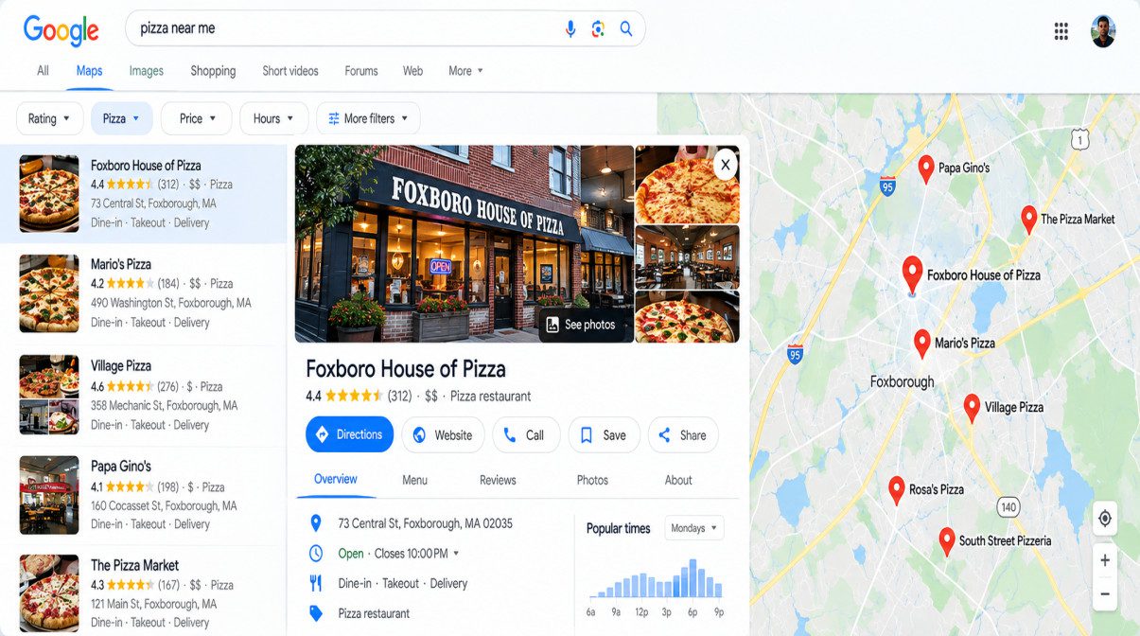Click the Google logo
The height and width of the screenshot is (636, 1140).
point(61,30)
